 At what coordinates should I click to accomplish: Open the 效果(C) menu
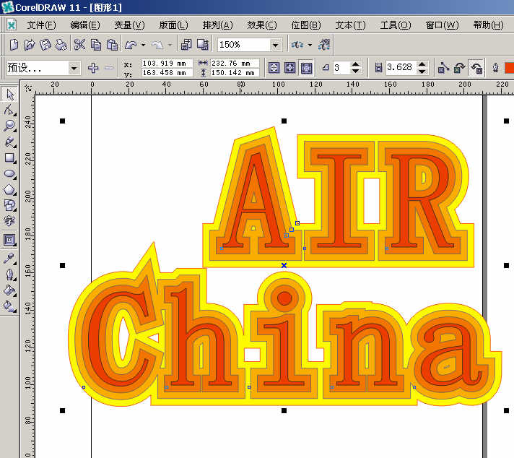[x=261, y=25]
